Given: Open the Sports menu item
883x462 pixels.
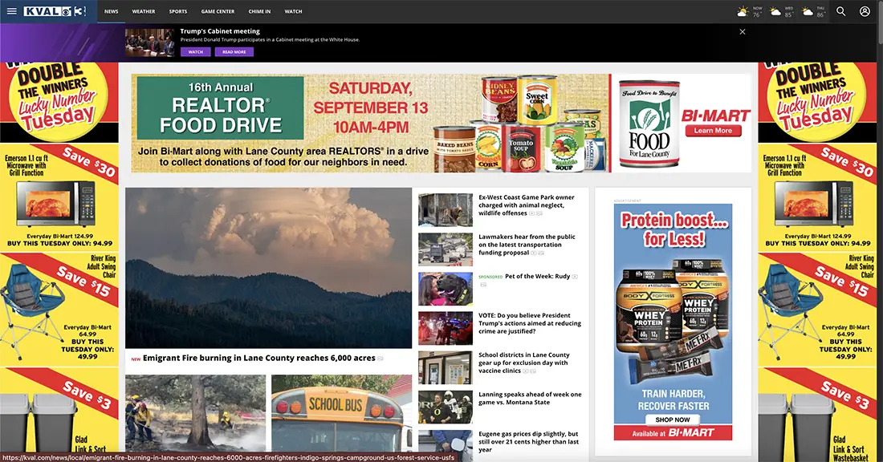Looking at the screenshot, I should click(178, 11).
